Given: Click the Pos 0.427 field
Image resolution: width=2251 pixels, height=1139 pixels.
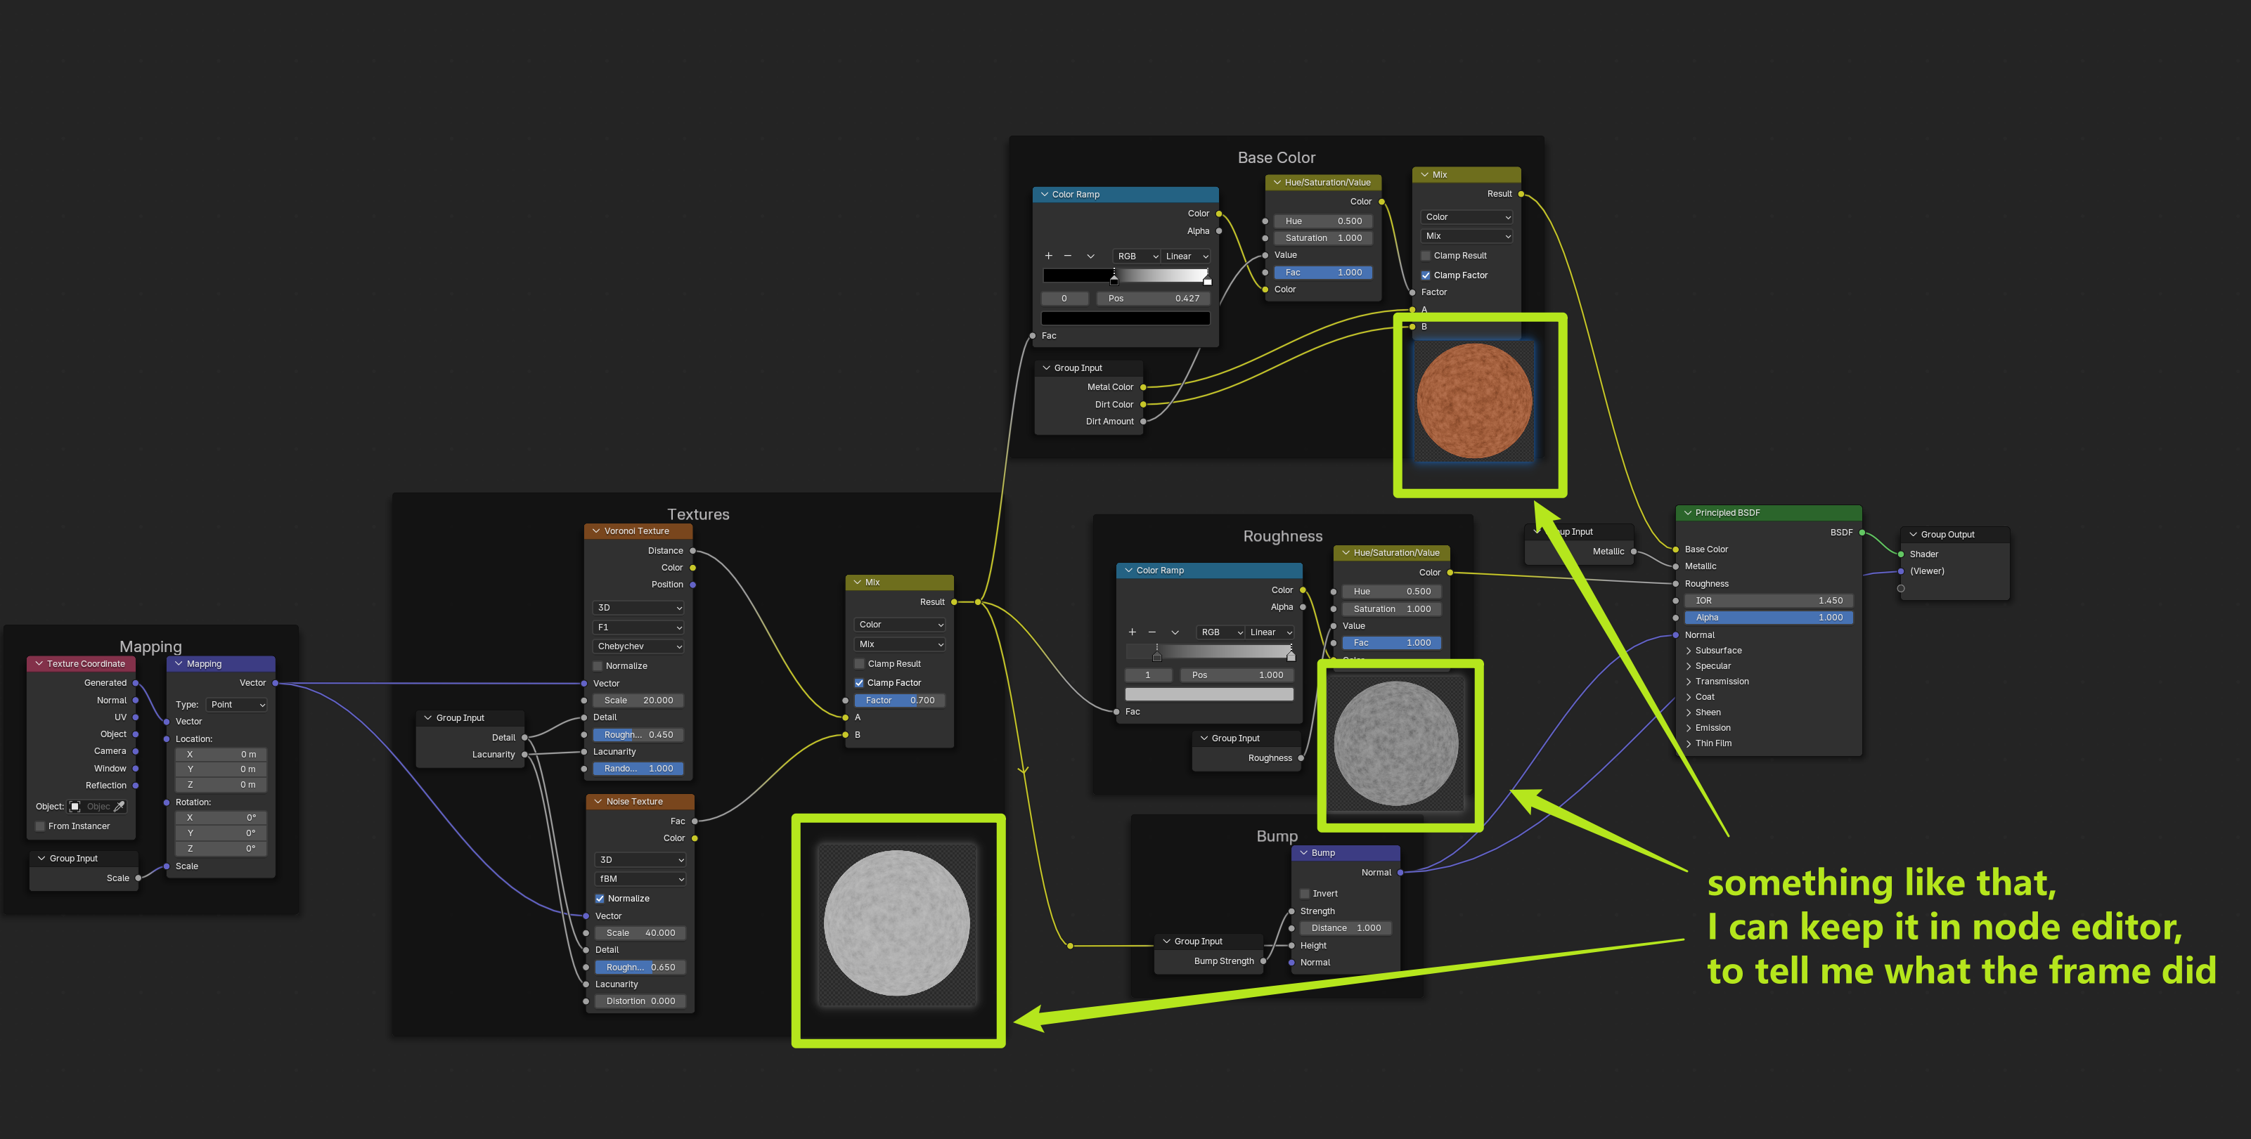Looking at the screenshot, I should click(x=1154, y=299).
